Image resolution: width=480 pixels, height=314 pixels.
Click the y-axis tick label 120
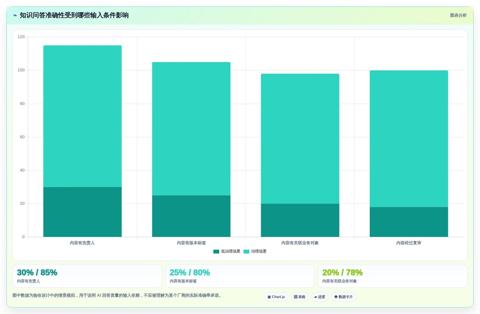click(21, 37)
